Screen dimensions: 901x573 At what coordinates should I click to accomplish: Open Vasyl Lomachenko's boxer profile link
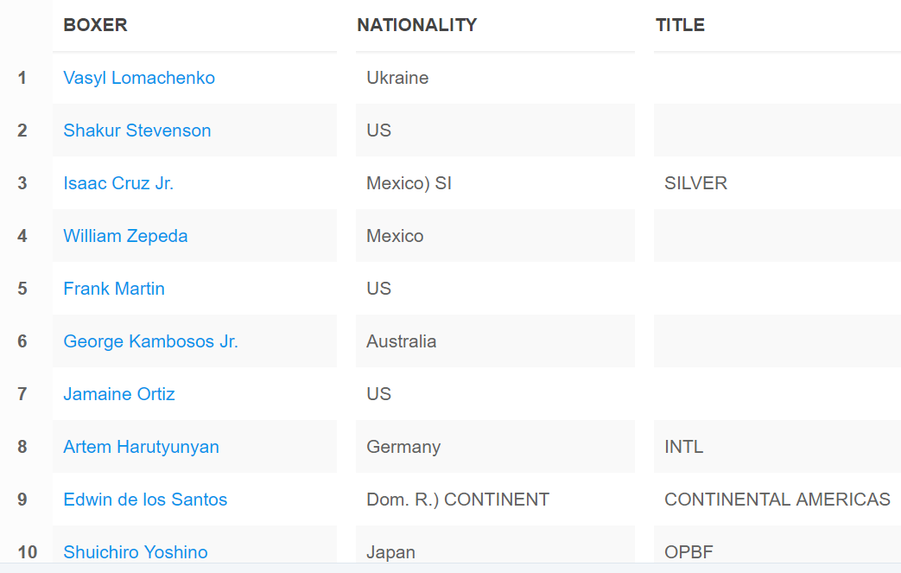point(139,78)
